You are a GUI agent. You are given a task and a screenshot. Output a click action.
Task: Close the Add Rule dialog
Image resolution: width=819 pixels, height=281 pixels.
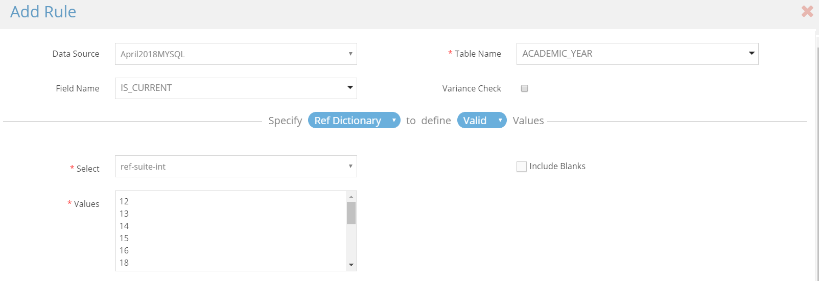(x=807, y=11)
